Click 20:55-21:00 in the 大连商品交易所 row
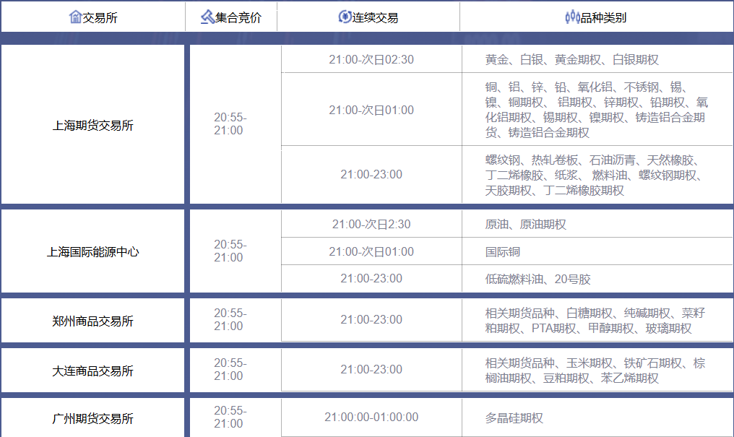 click(x=230, y=370)
